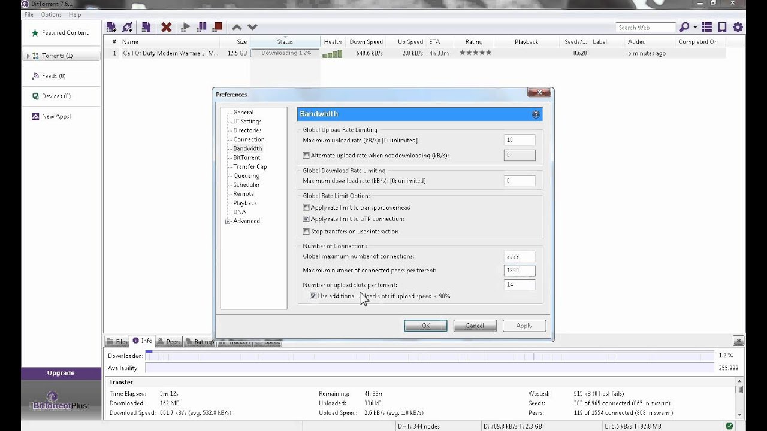
Task: Click the Downloaded pieces progress bar
Action: 429,356
